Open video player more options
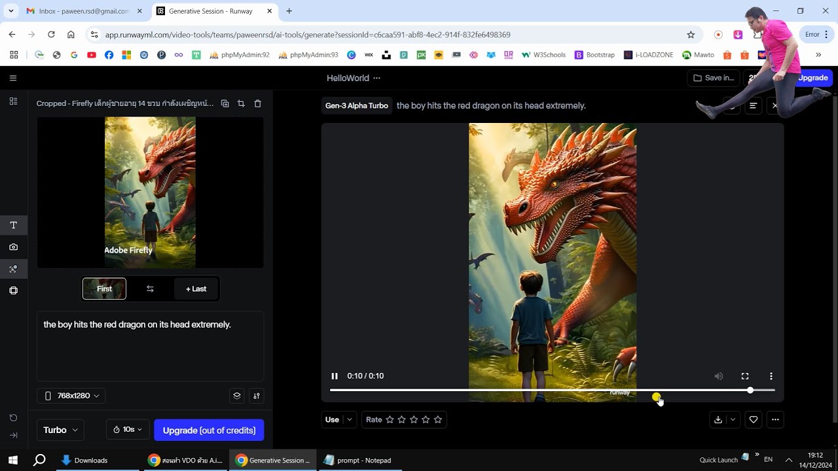The image size is (838, 471). (x=771, y=376)
